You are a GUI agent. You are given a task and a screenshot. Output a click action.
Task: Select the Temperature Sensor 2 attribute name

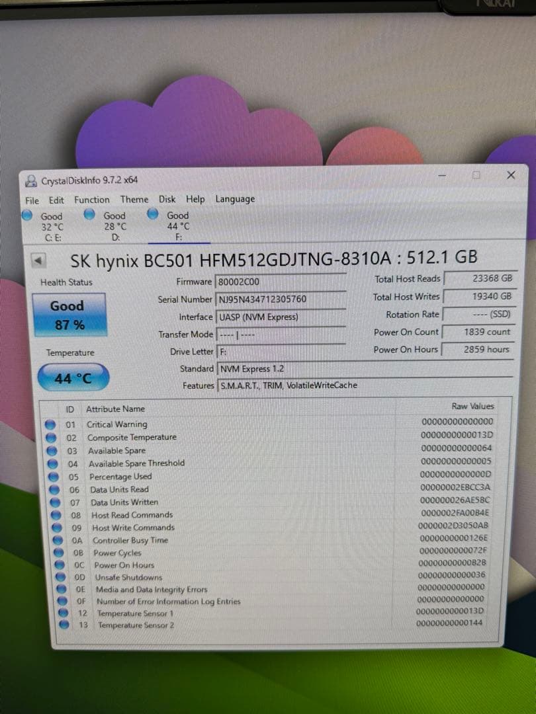(x=136, y=625)
